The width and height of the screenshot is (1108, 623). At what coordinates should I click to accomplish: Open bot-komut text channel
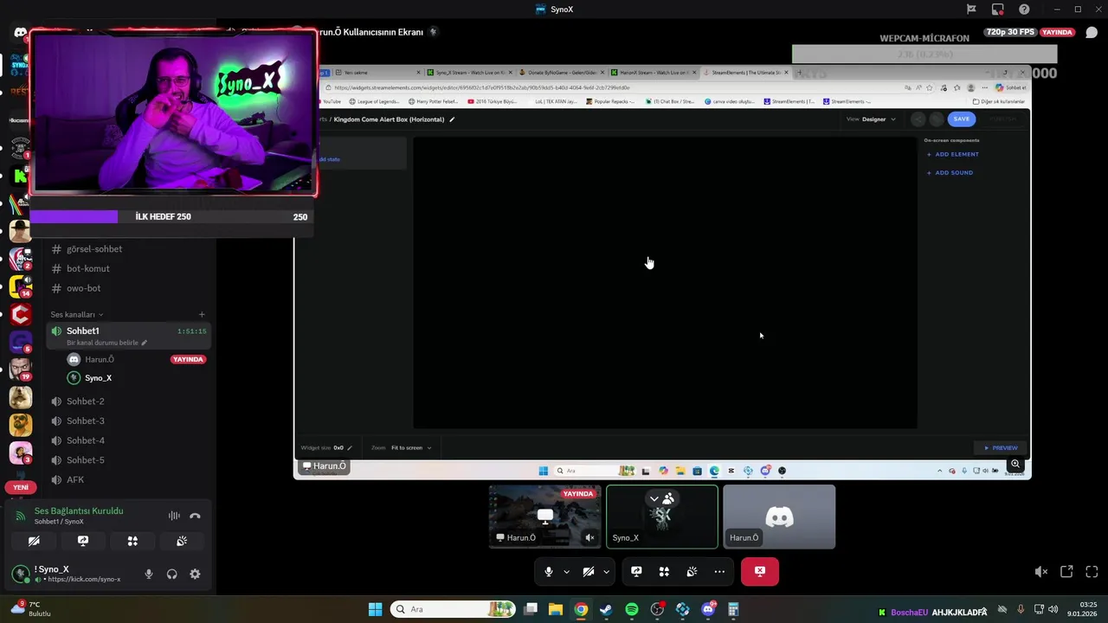tap(88, 268)
